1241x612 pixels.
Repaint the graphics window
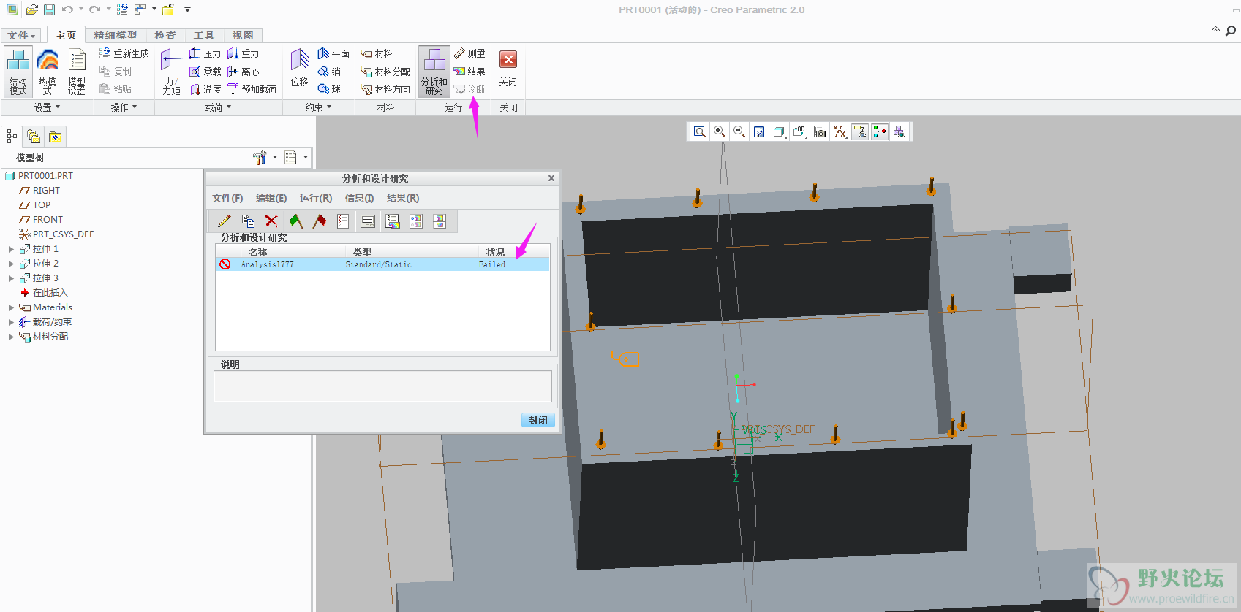pos(759,131)
